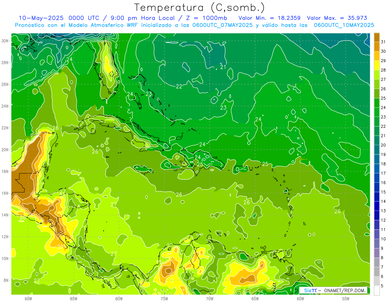Click the '8N' latitude axis label
The image size is (392, 303).
7,280
